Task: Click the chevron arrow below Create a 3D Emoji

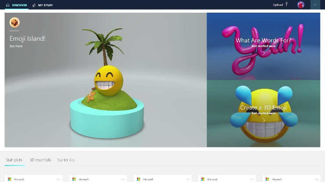Action: pyautogui.click(x=264, y=120)
